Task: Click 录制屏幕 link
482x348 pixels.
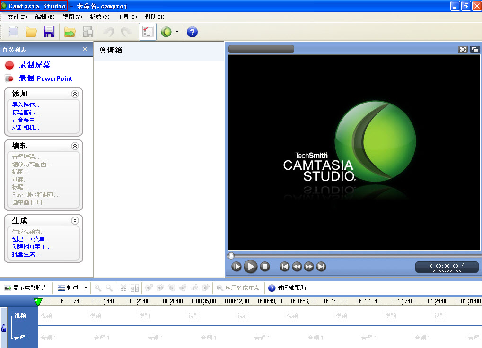Action: click(x=35, y=65)
